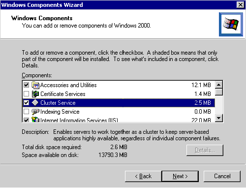The width and height of the screenshot is (246, 188).
Task: Click the Windows flag logo in header
Action: coord(231,24)
